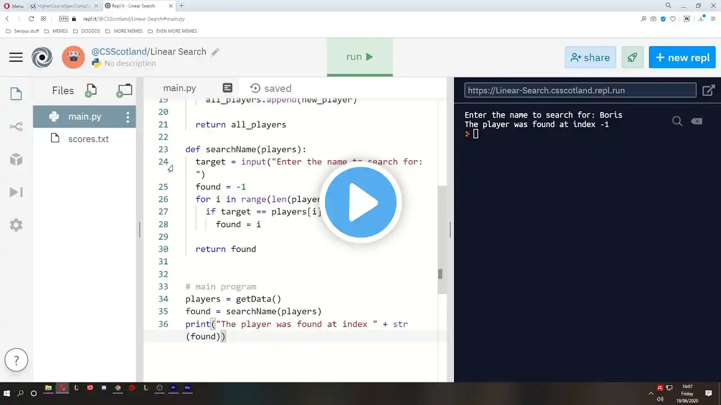Open the @CSScotland profile link
Screen dimensions: 721x405
[x=119, y=52]
